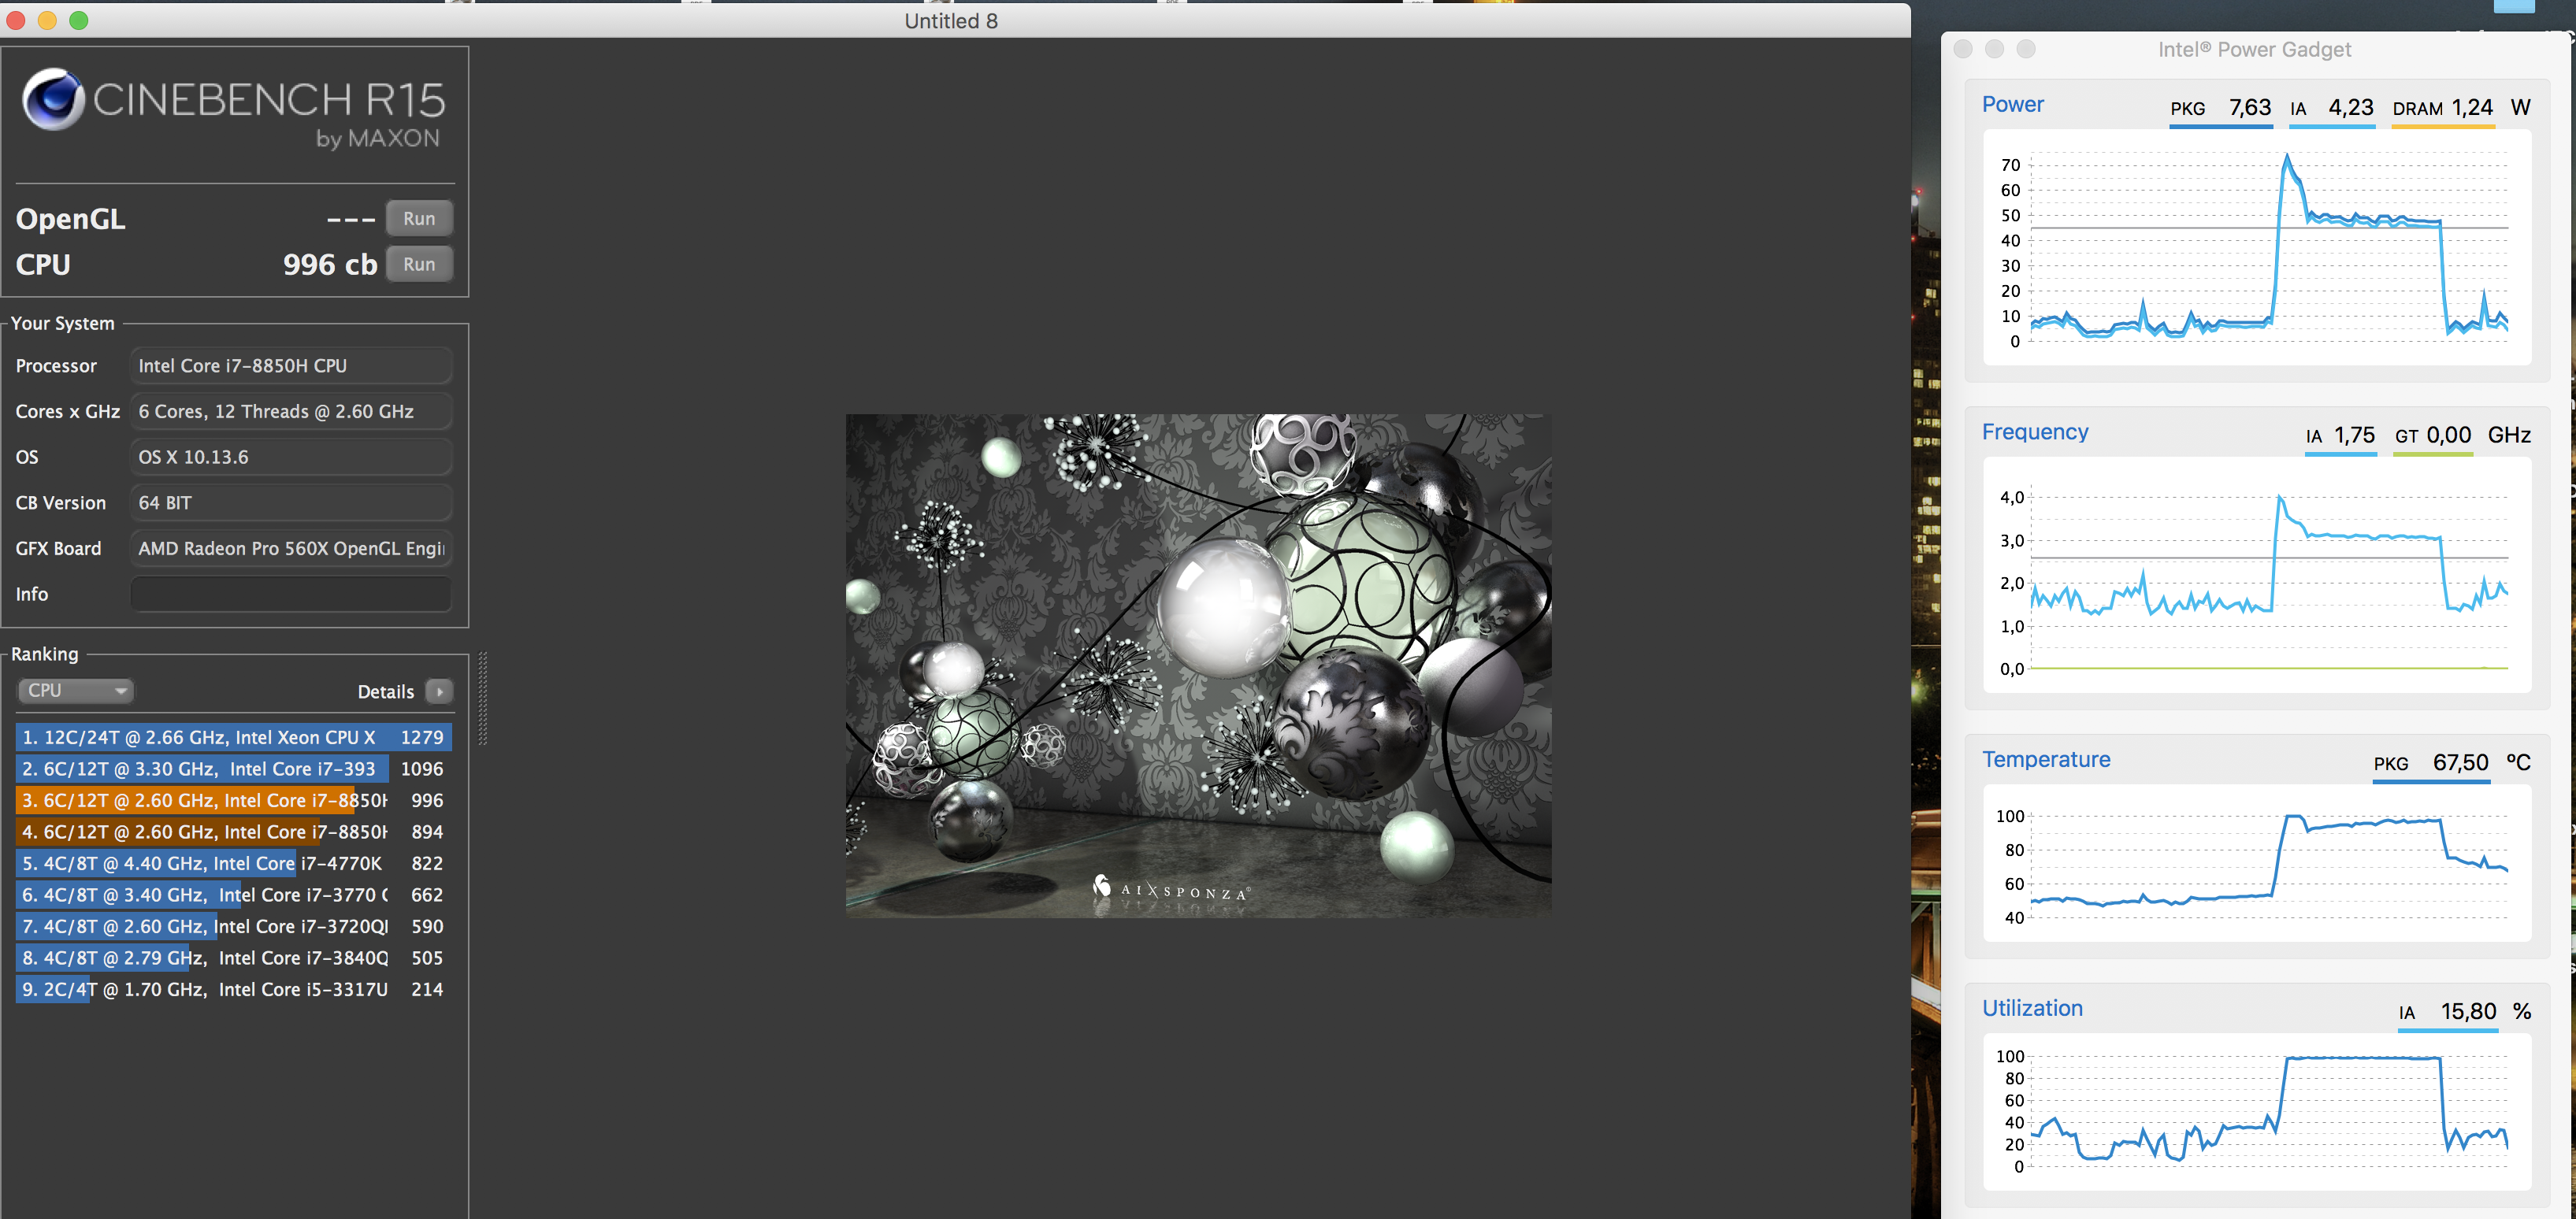The height and width of the screenshot is (1219, 2576).
Task: Expand ranking Details view
Action: tap(386, 691)
